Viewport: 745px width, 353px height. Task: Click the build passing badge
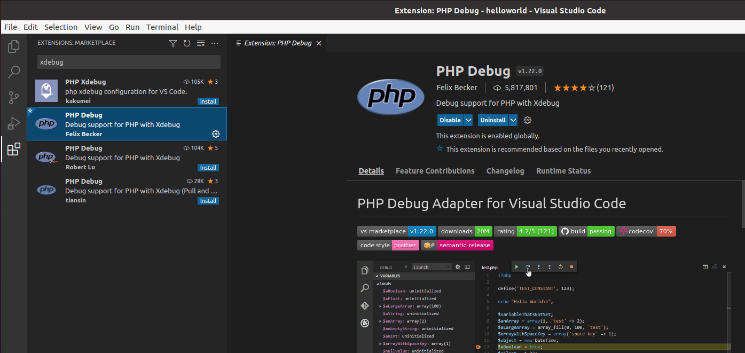pyautogui.click(x=586, y=231)
